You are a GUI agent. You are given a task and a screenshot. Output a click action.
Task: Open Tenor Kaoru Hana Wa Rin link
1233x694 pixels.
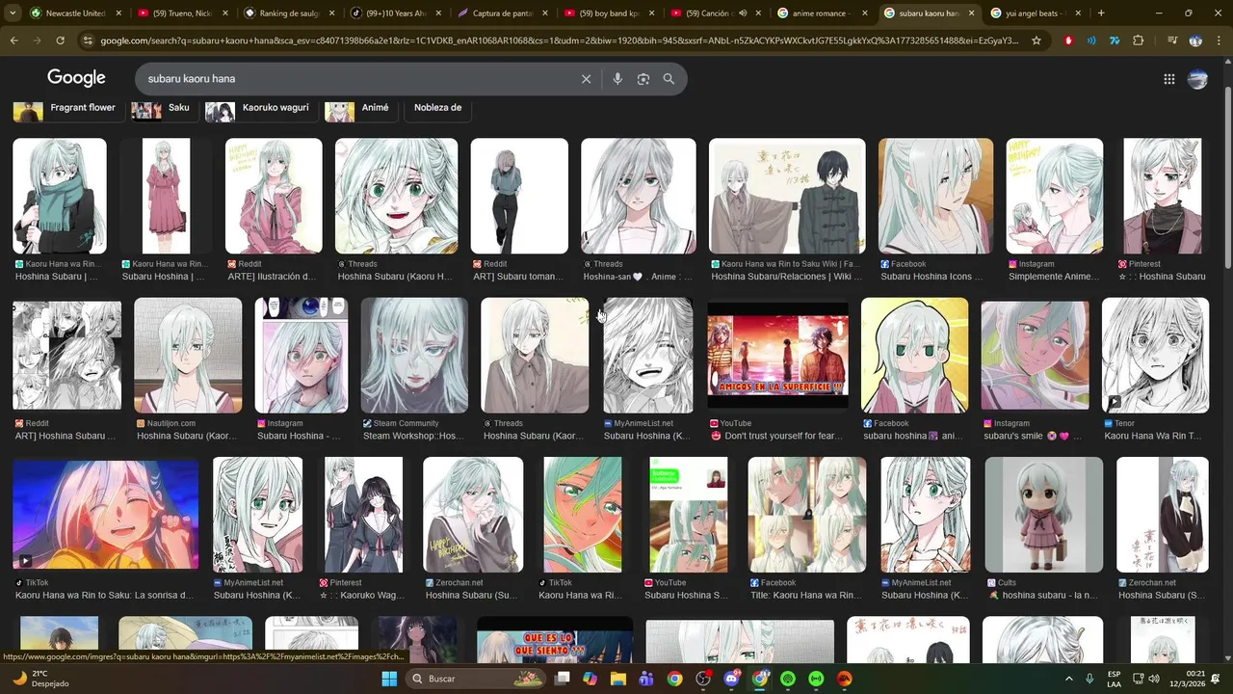click(x=1152, y=436)
